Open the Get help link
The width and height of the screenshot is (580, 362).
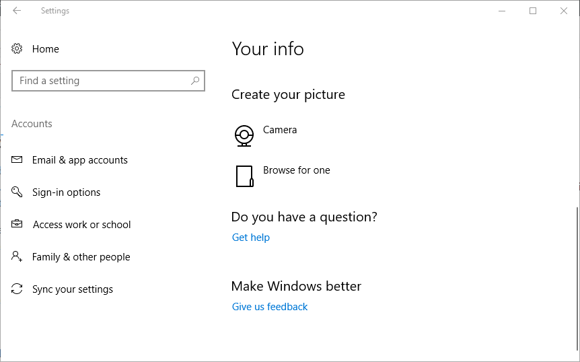tap(250, 238)
